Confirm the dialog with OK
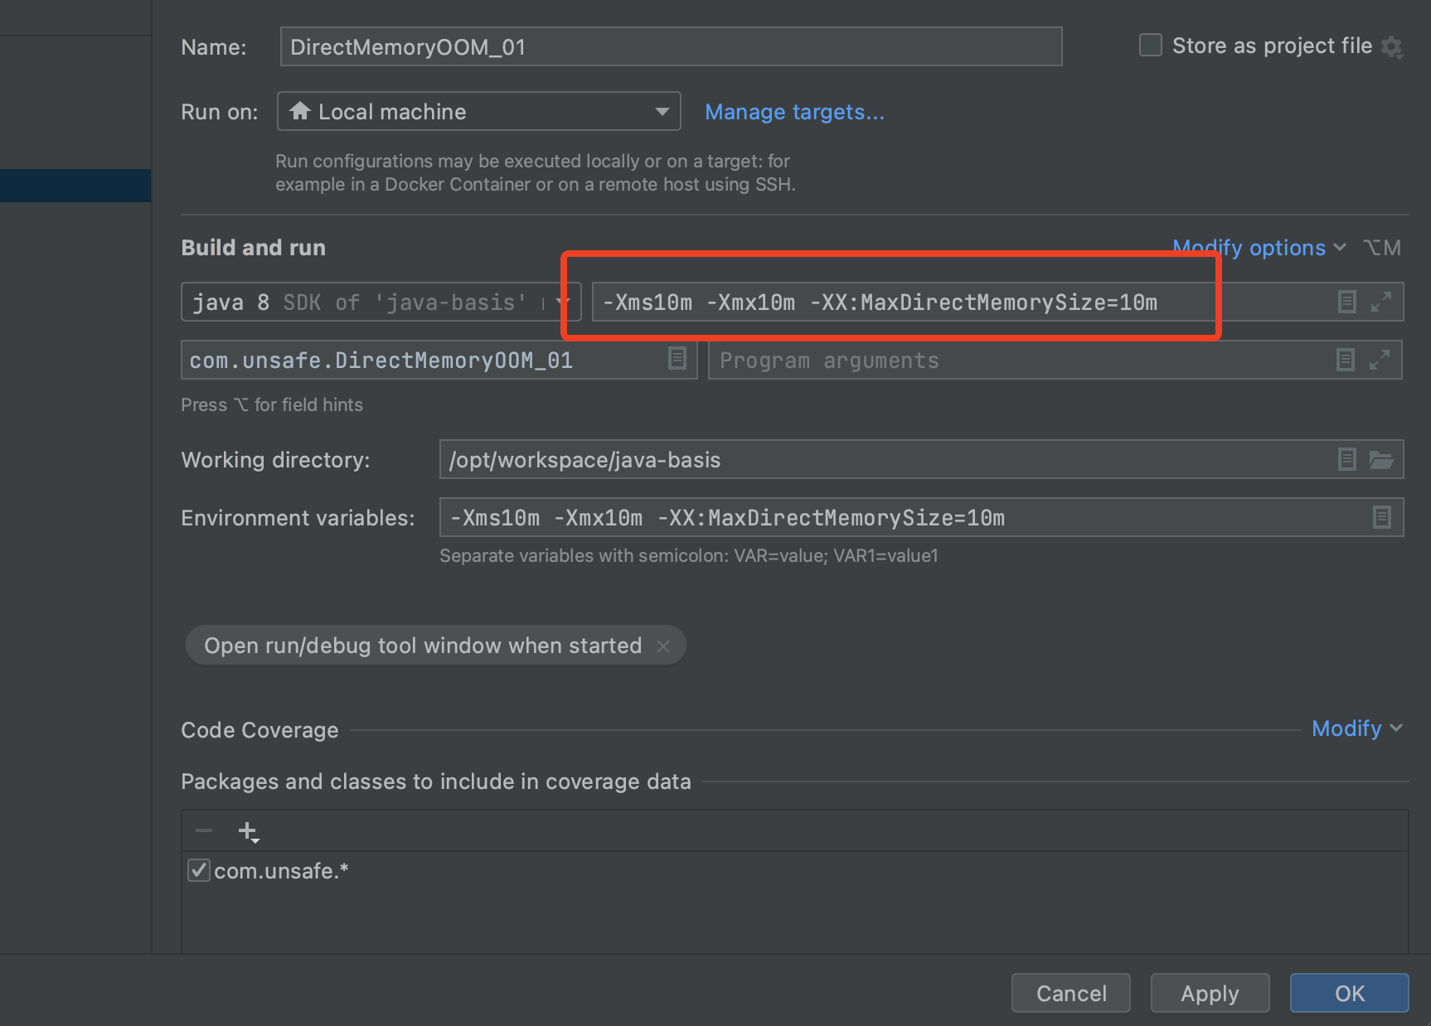 pyautogui.click(x=1349, y=992)
